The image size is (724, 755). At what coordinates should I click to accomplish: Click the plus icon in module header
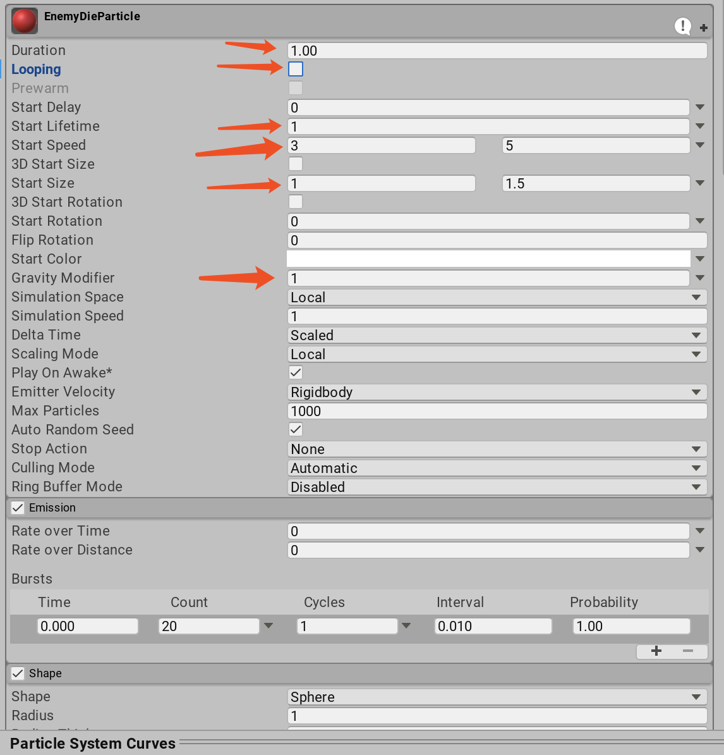pos(703,28)
